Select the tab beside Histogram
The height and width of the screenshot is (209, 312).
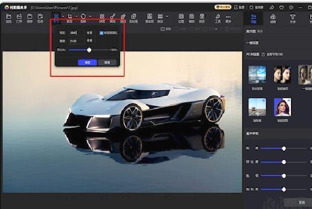(260, 31)
